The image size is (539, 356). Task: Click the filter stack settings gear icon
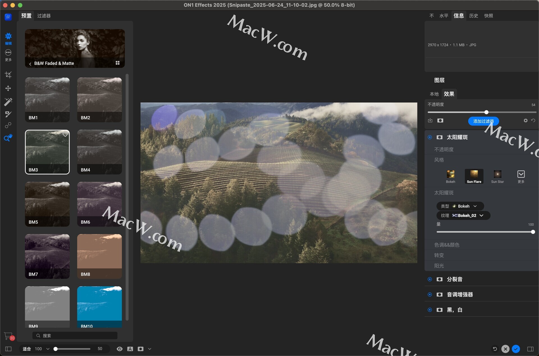click(x=526, y=120)
